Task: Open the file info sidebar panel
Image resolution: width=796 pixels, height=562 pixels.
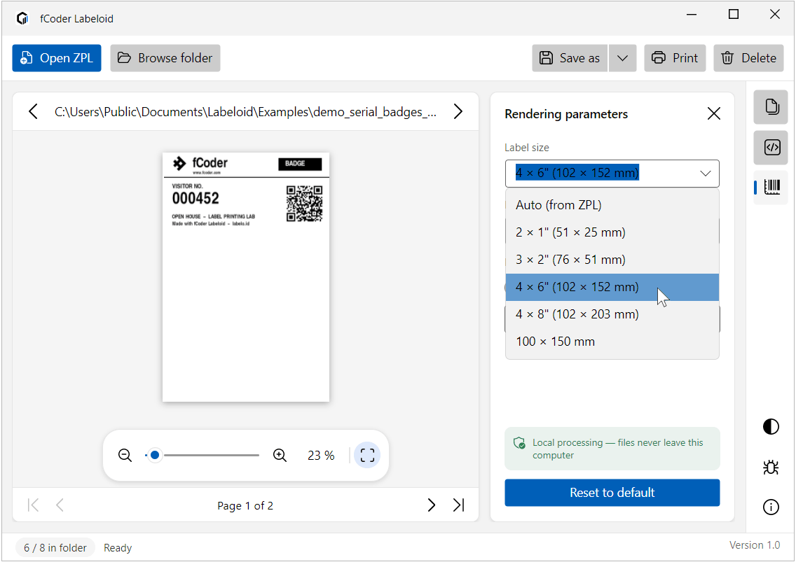Action: tap(771, 107)
